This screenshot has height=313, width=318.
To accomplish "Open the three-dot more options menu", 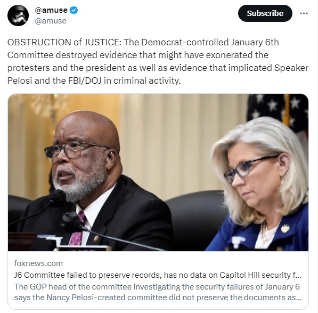I will coord(304,13).
